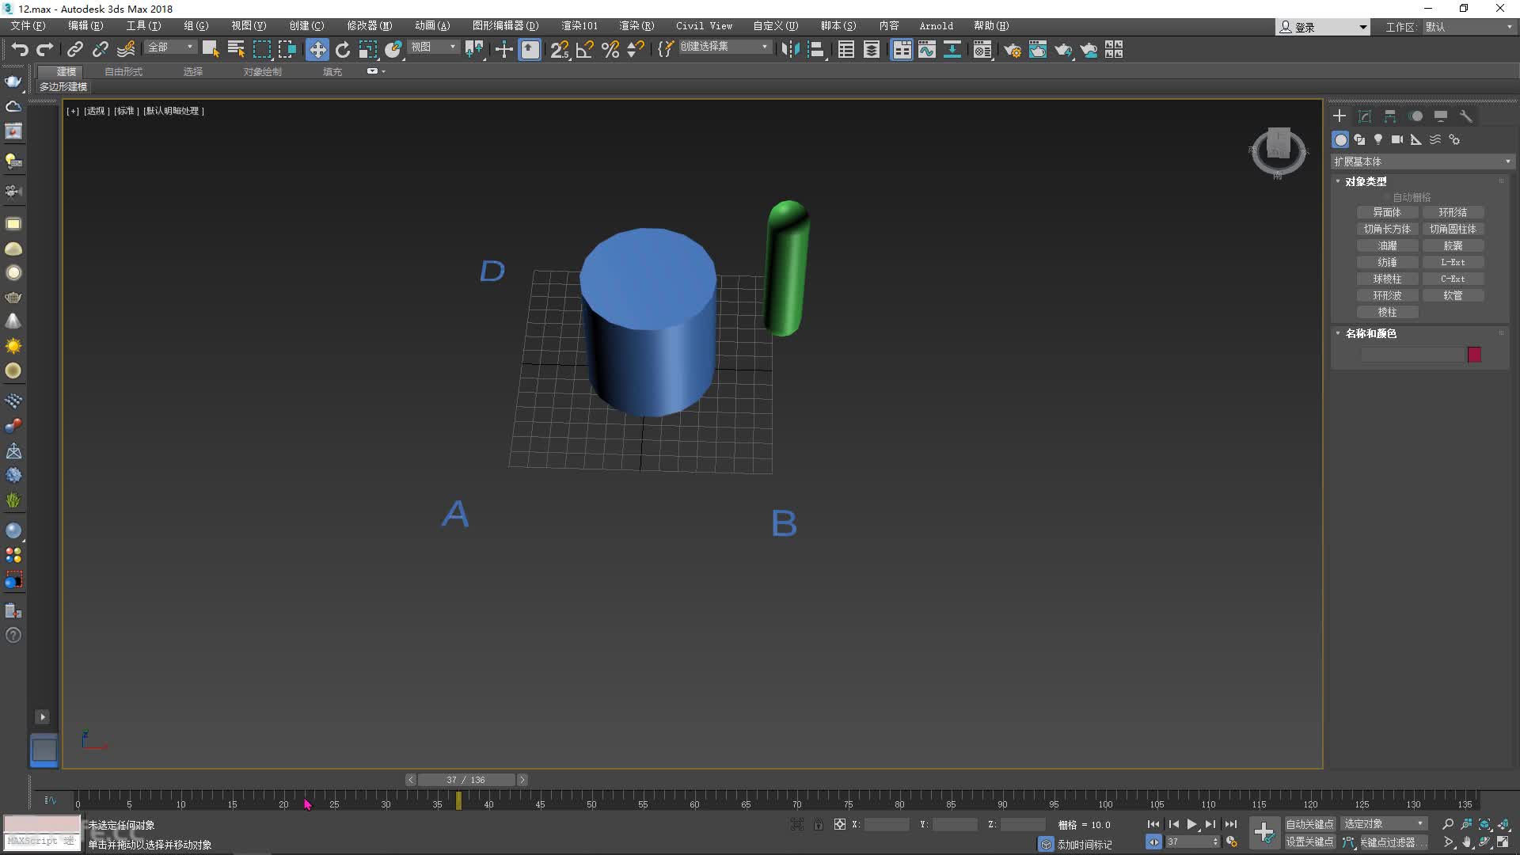
Task: Click the Bind to Space Warp icon
Action: point(126,50)
